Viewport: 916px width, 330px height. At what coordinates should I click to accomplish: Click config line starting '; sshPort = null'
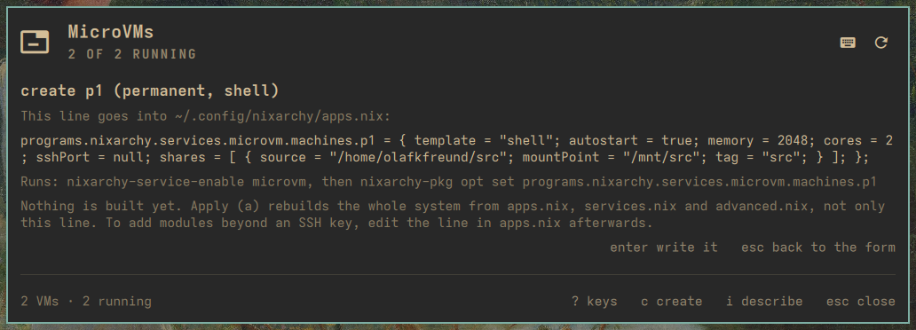tap(445, 158)
